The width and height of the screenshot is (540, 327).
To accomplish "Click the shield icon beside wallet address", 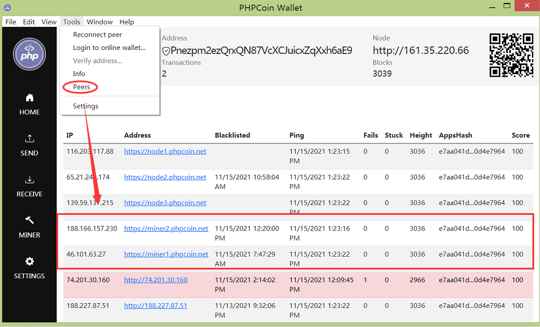I will pos(166,51).
